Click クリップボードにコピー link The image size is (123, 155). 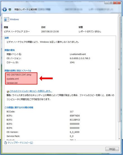click(20, 143)
